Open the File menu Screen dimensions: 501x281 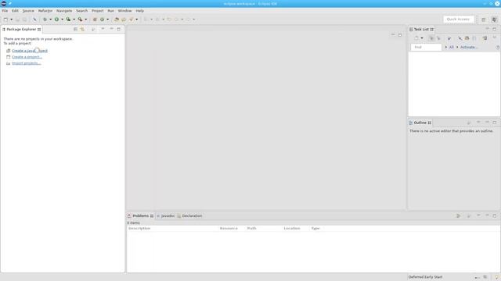(5, 11)
